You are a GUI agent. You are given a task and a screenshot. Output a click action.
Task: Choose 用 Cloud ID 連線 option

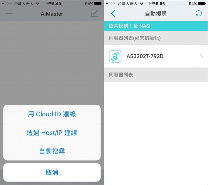pos(52,114)
